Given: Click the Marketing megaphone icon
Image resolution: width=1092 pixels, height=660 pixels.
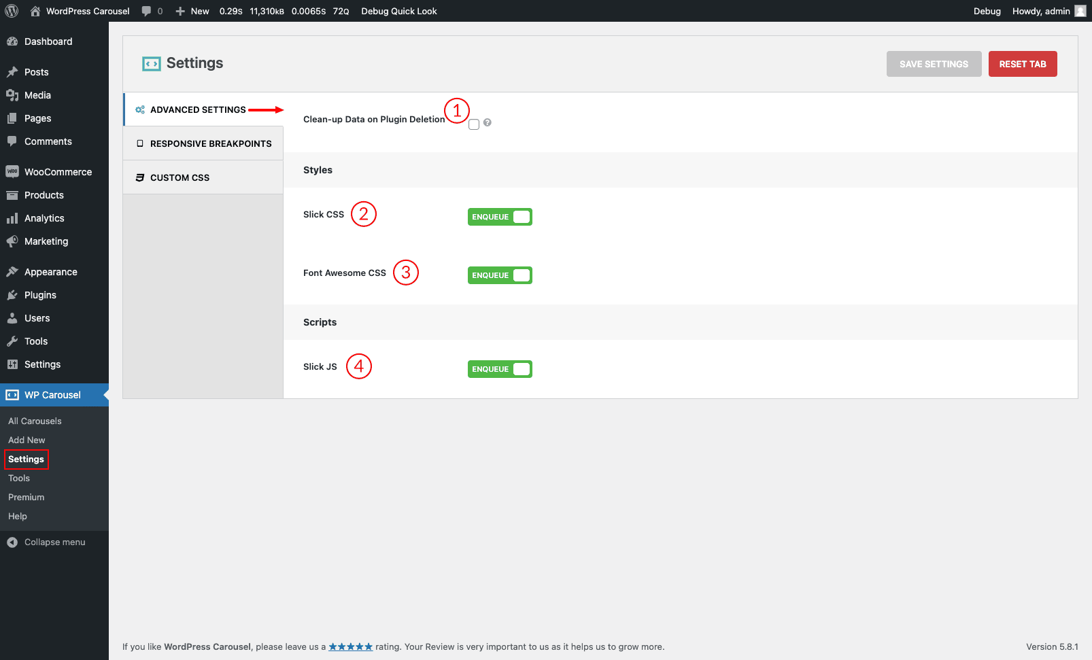Looking at the screenshot, I should point(12,241).
